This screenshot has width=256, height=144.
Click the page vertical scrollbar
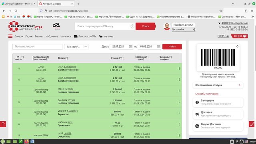255,48
